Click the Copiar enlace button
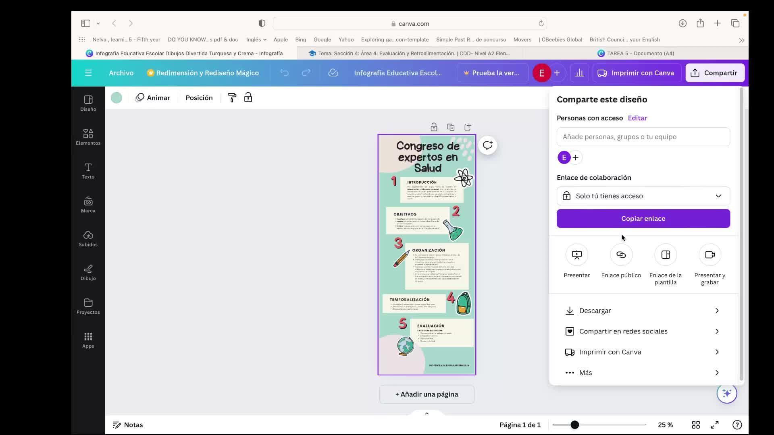Viewport: 774px width, 435px height. [643, 219]
